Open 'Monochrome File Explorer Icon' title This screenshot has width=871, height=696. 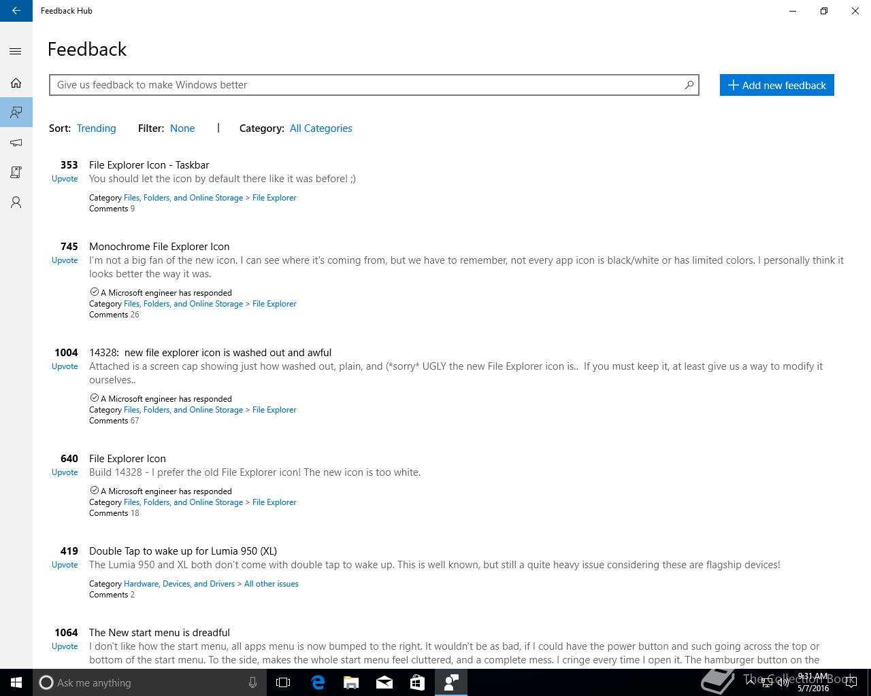tap(159, 247)
